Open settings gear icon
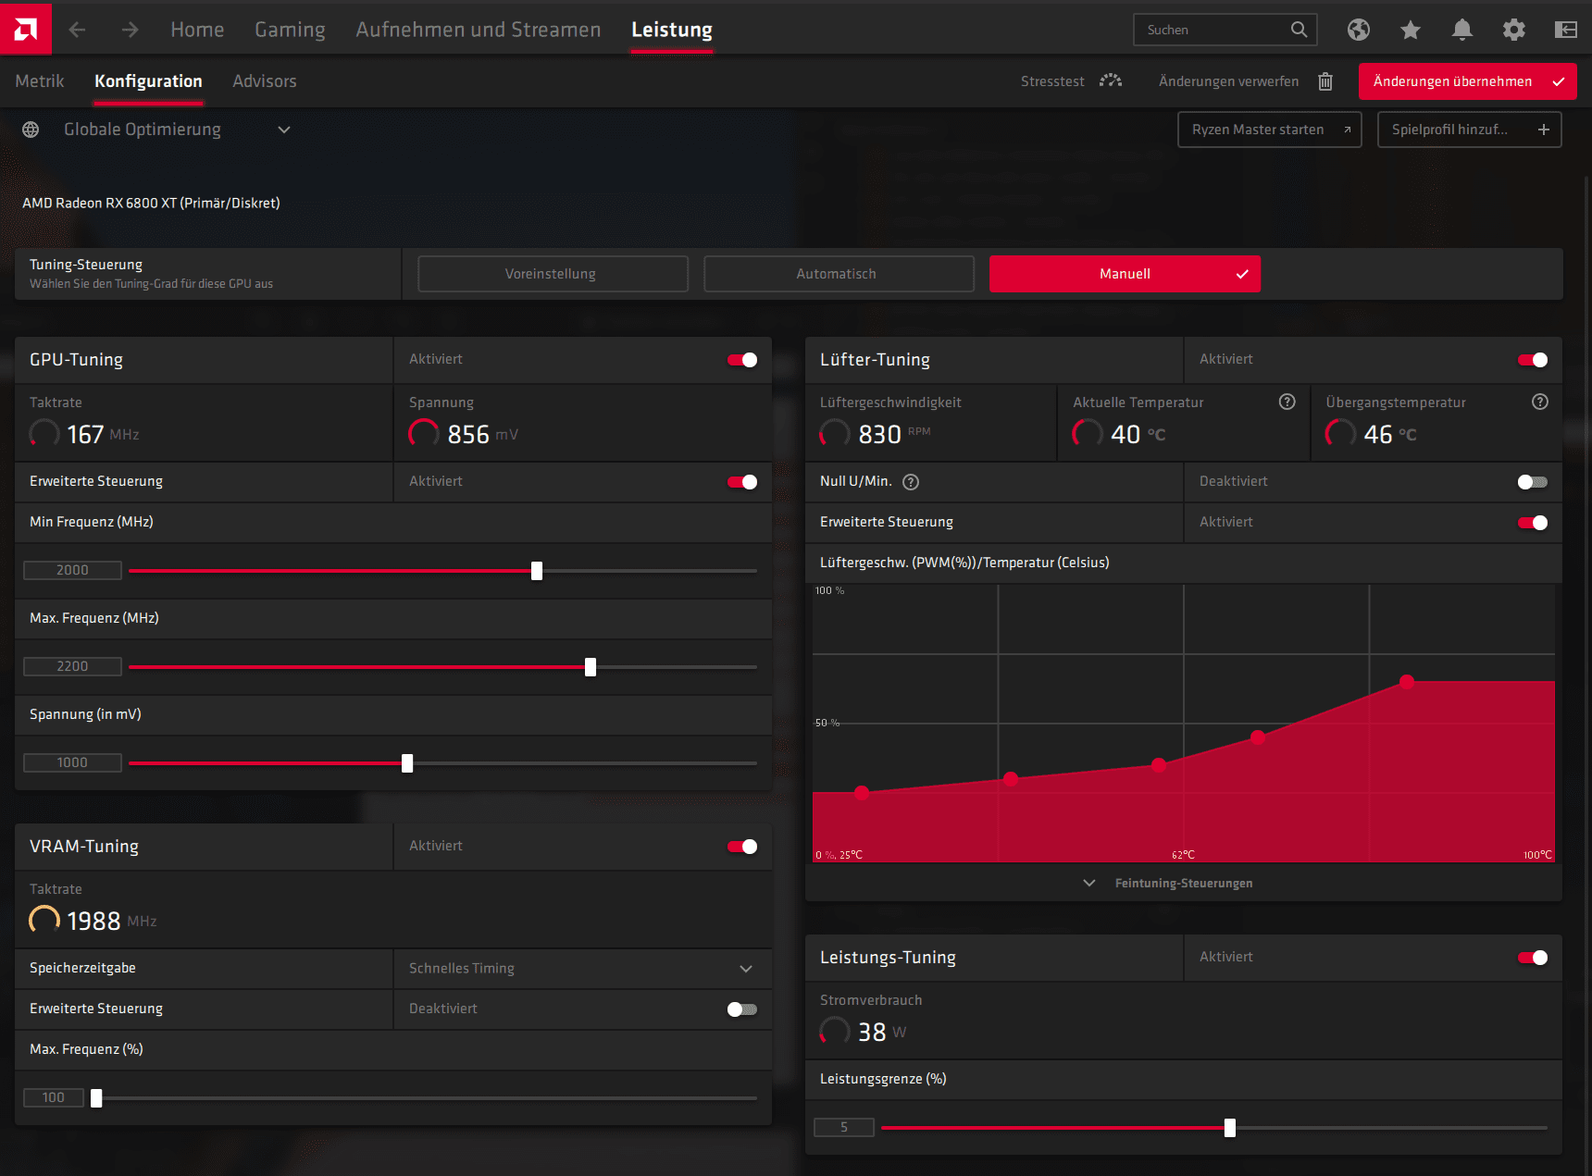The width and height of the screenshot is (1592, 1176). [1514, 30]
